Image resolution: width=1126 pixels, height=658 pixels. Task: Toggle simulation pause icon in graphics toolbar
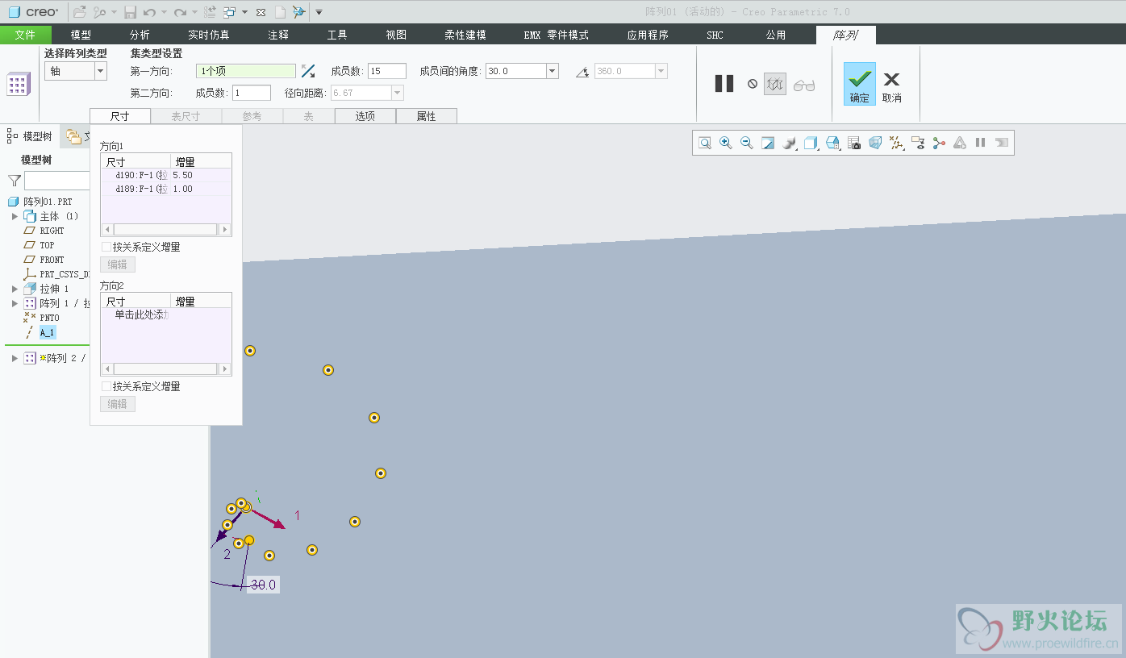[981, 143]
